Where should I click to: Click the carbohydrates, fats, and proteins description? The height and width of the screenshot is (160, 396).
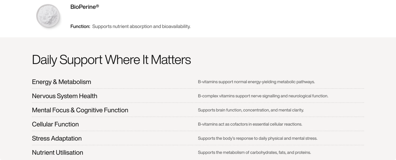coord(254,153)
